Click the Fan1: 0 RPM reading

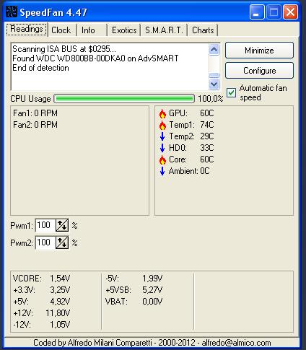tap(35, 113)
